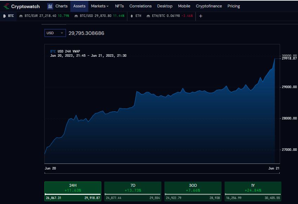
Task: Open the Pricing page
Action: click(233, 6)
